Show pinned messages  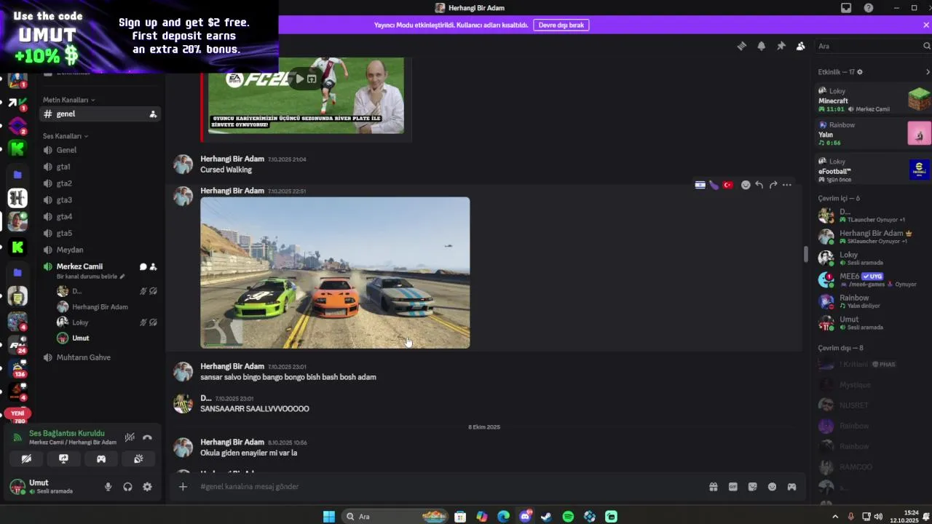[x=781, y=46]
